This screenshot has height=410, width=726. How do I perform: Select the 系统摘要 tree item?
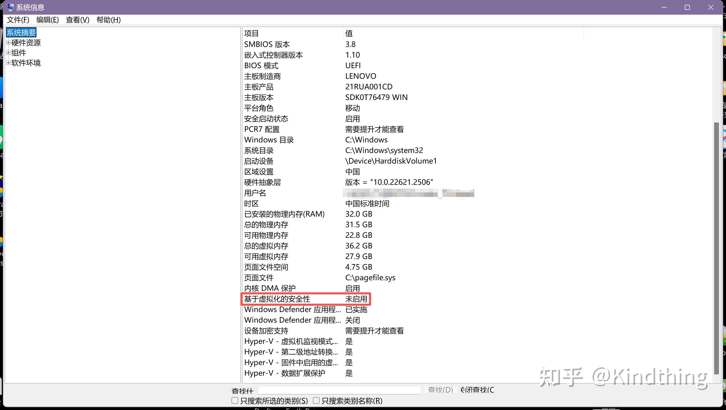21,32
